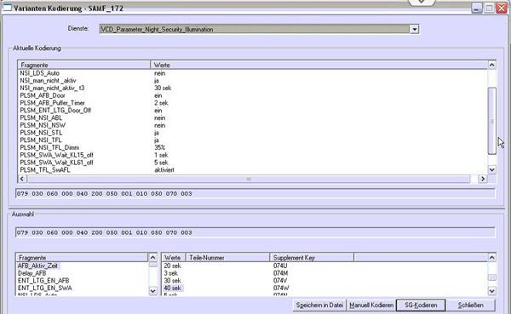The height and width of the screenshot is (314, 511).
Task: Choose the 20 sek value row
Action: click(172, 265)
